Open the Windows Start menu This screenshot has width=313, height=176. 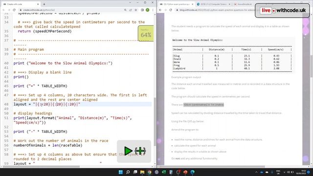[x=121, y=172]
